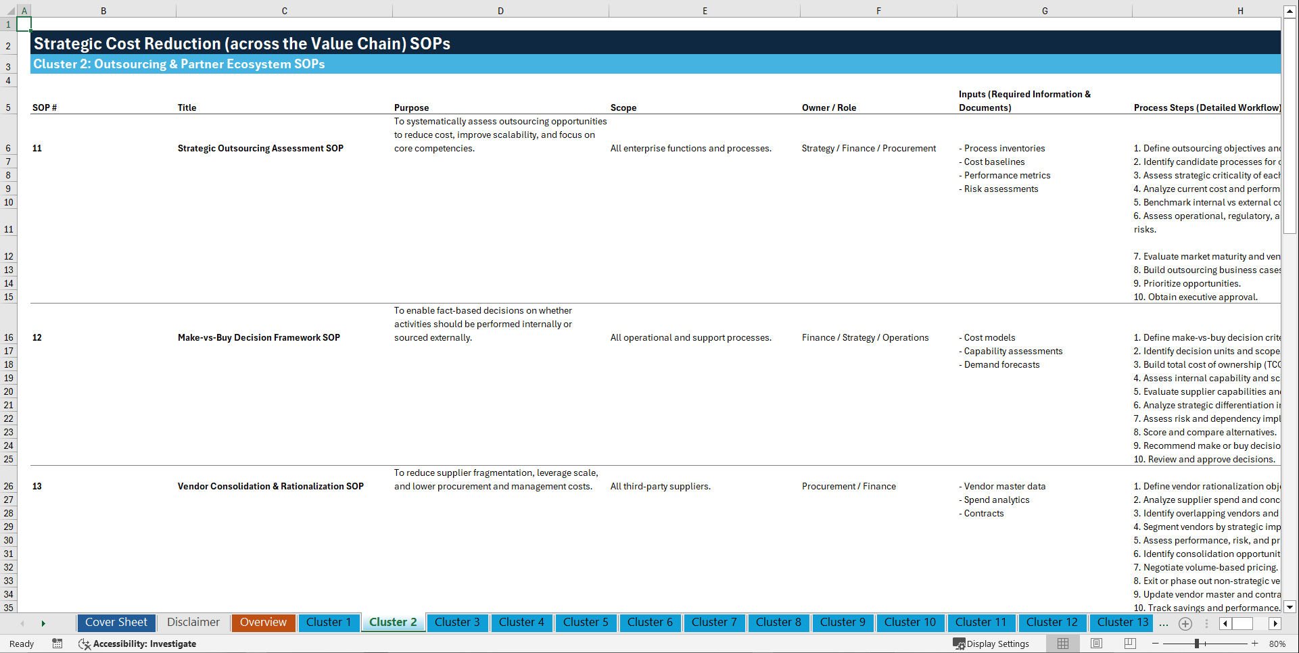Image resolution: width=1299 pixels, height=653 pixels.
Task: Open Display Settings in the status bar
Action: point(991,644)
